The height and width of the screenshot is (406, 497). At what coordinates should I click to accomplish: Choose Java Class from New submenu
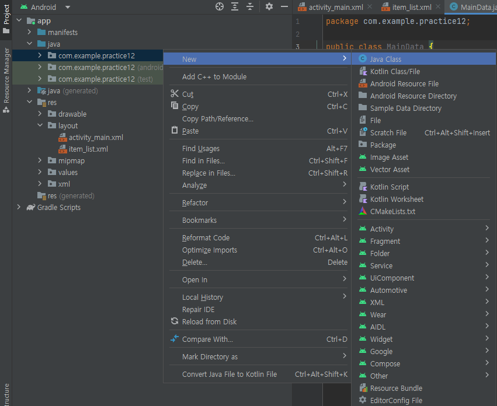click(424, 59)
